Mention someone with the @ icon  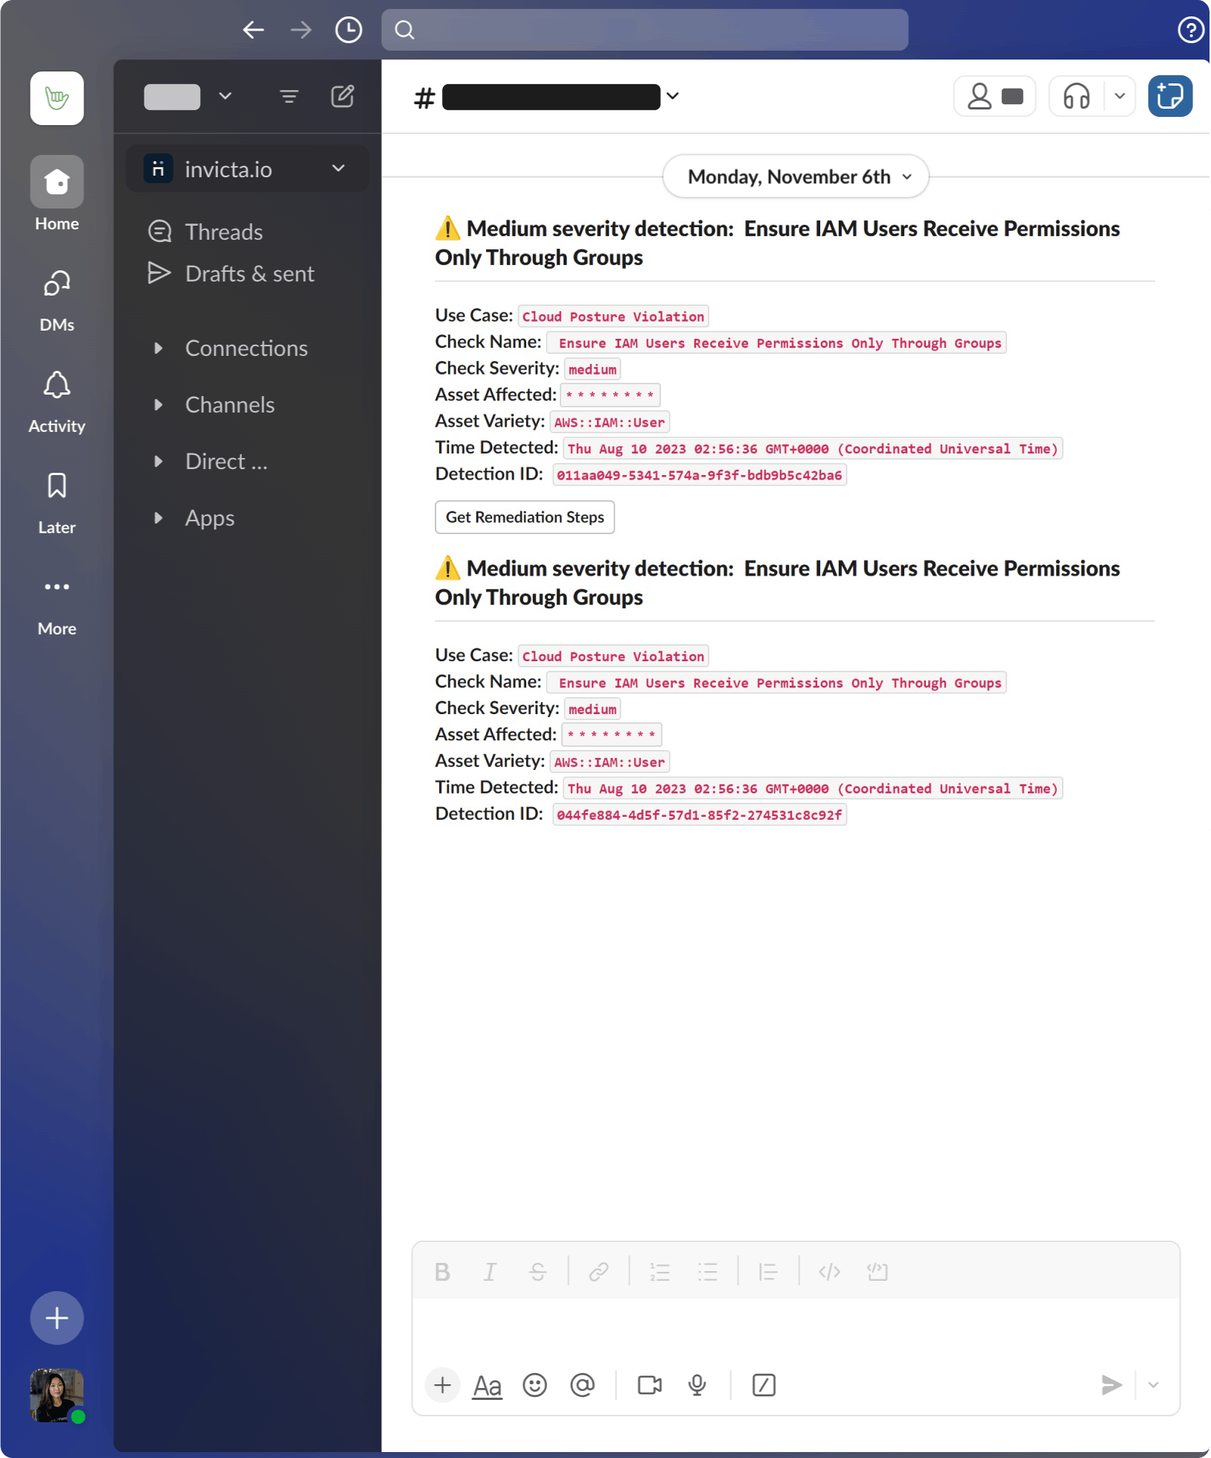tap(582, 1385)
